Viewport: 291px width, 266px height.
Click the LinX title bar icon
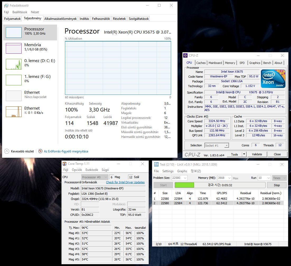pos(156,165)
